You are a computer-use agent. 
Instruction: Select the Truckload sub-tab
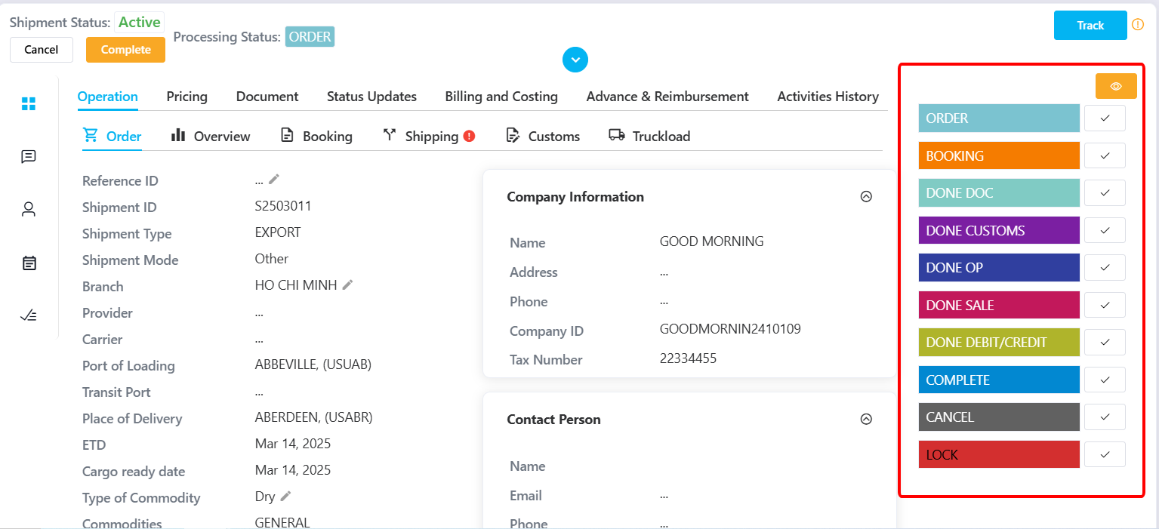[649, 136]
